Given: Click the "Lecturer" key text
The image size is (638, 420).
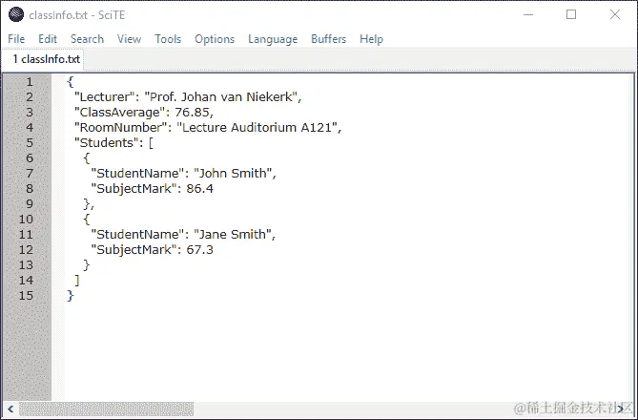Looking at the screenshot, I should click(104, 97).
